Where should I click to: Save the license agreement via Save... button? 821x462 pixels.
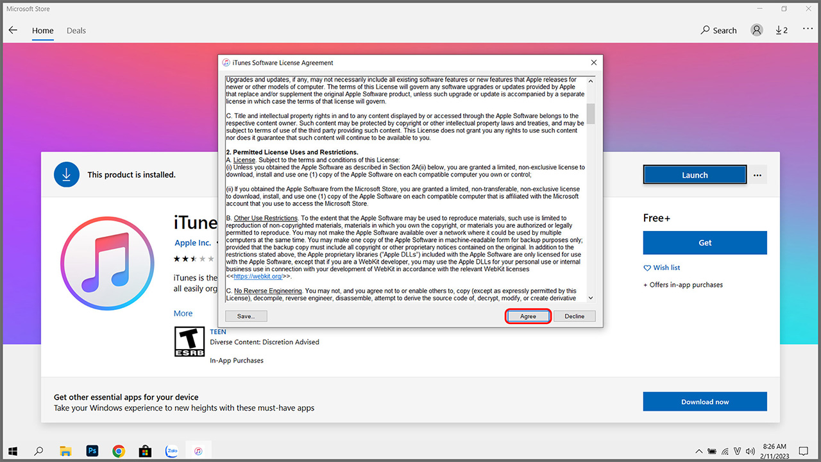[x=246, y=316]
